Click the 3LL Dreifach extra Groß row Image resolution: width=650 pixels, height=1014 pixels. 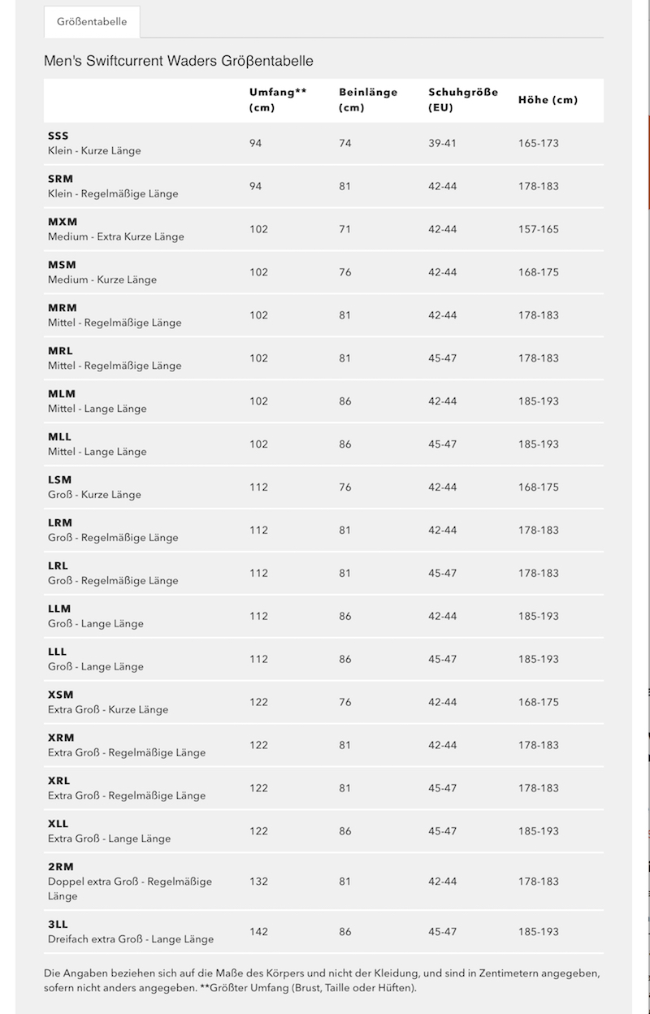[x=130, y=932]
